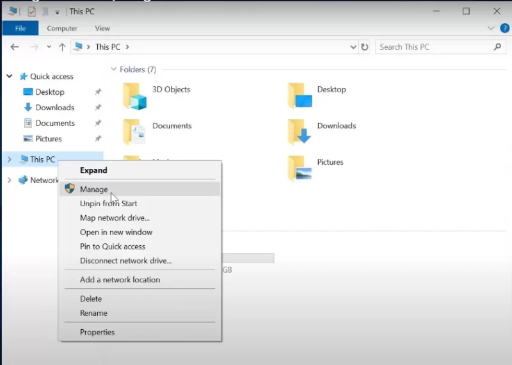
Task: Click the refresh icon beside address bar
Action: 364,47
